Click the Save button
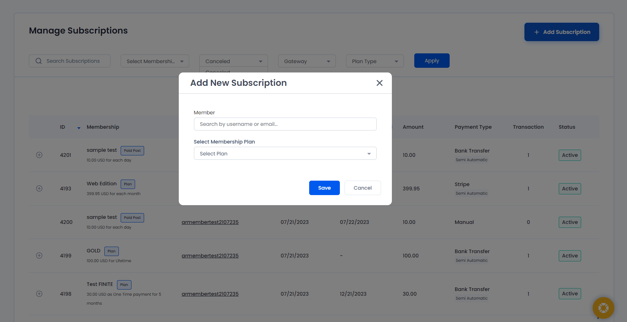The height and width of the screenshot is (322, 627). 324,188
